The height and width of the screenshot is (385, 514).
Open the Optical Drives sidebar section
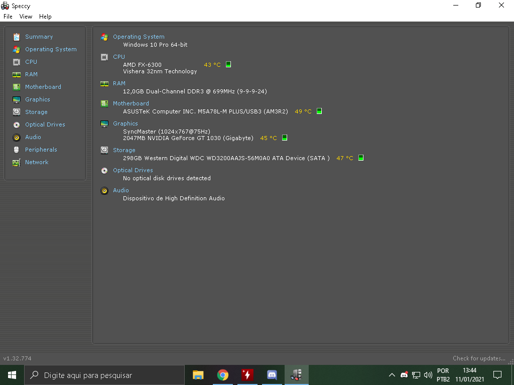click(45, 124)
